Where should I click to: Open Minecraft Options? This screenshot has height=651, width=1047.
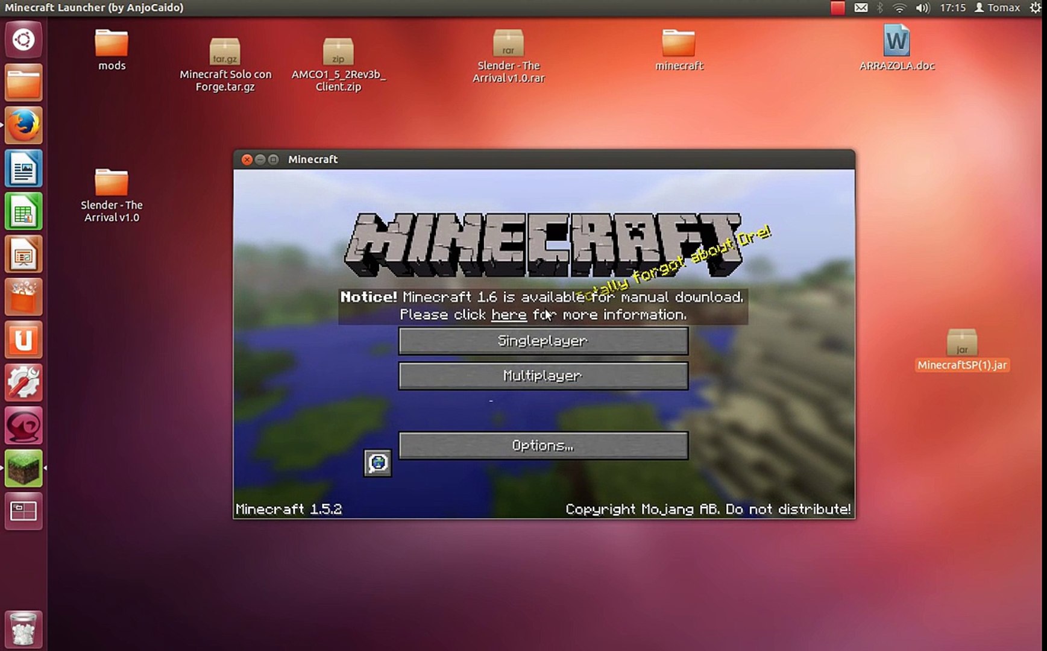click(x=543, y=445)
